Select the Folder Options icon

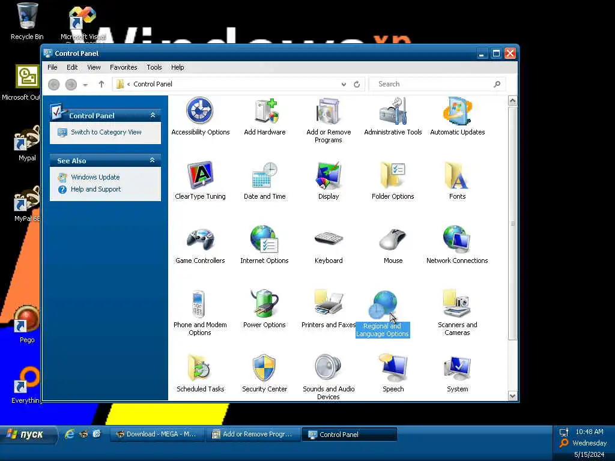pyautogui.click(x=393, y=181)
